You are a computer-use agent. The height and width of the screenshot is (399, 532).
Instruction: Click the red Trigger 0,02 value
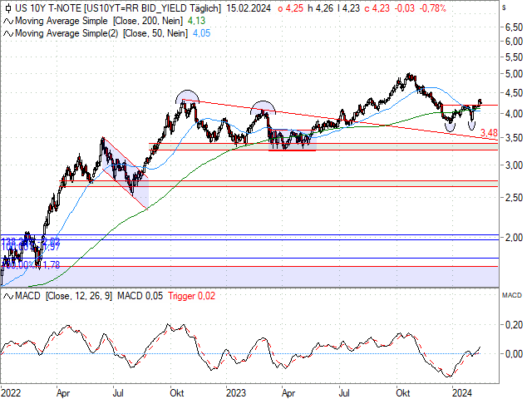[x=191, y=296]
